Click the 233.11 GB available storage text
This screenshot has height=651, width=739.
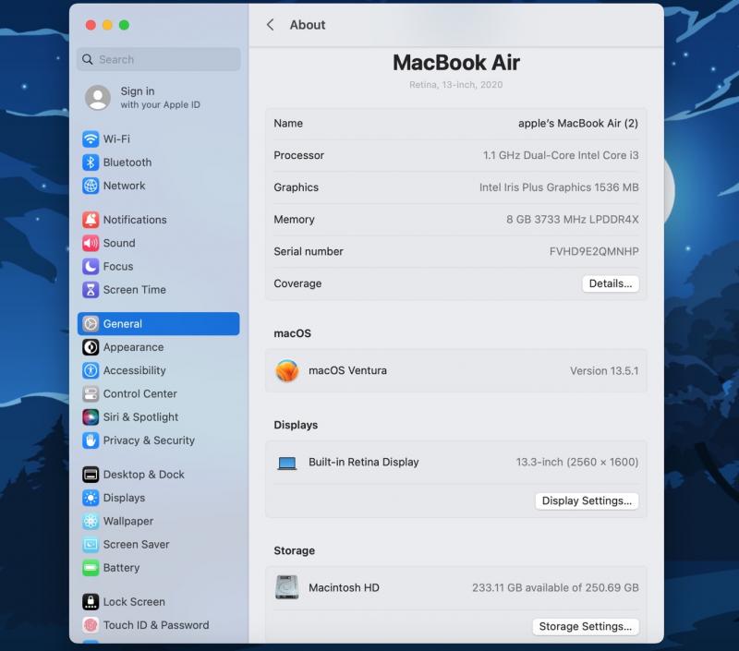[x=555, y=587]
